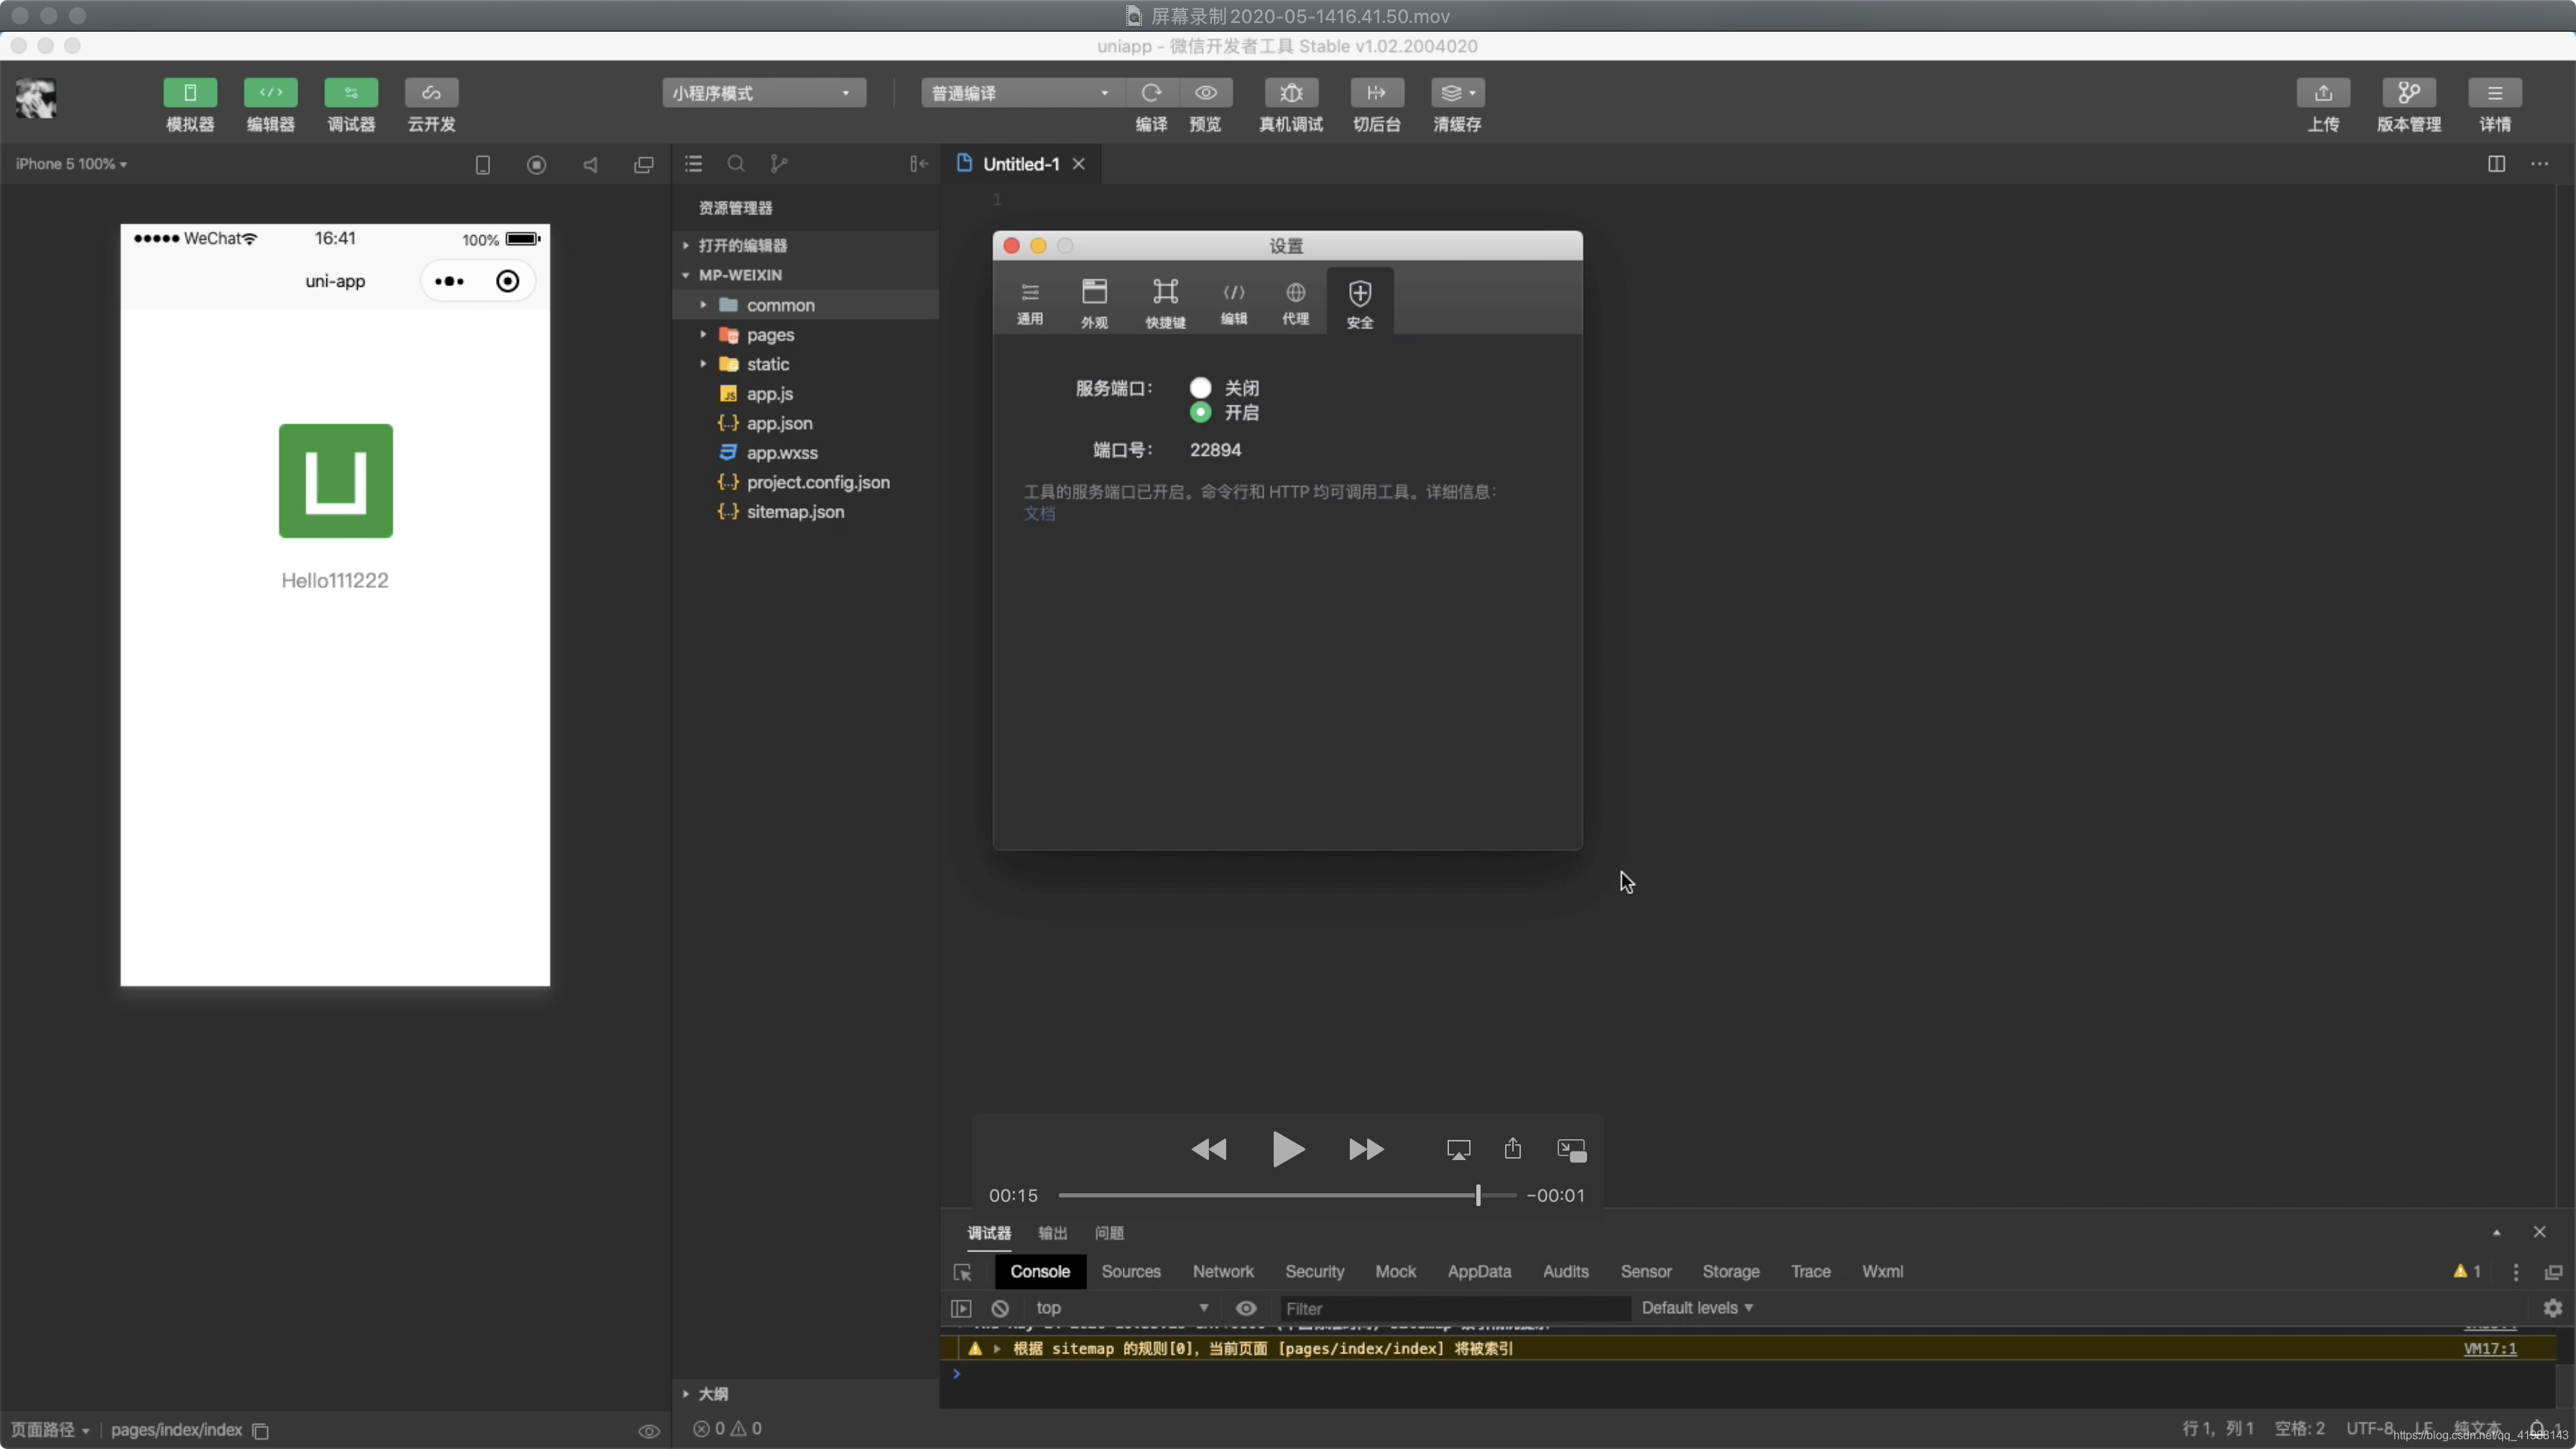The image size is (2576, 1449).
Task: Open the 代理 proxy settings tab
Action: tap(1295, 302)
